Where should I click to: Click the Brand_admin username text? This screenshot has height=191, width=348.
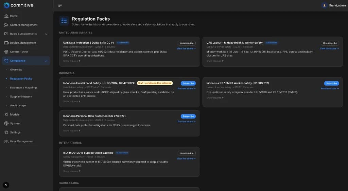pyautogui.click(x=337, y=5)
